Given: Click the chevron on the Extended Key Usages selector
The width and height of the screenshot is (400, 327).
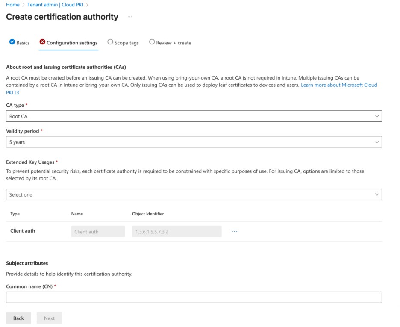Looking at the screenshot, I should [377, 194].
